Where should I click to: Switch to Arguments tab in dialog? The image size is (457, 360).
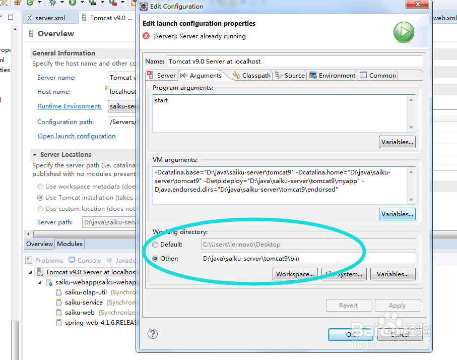tap(201, 75)
